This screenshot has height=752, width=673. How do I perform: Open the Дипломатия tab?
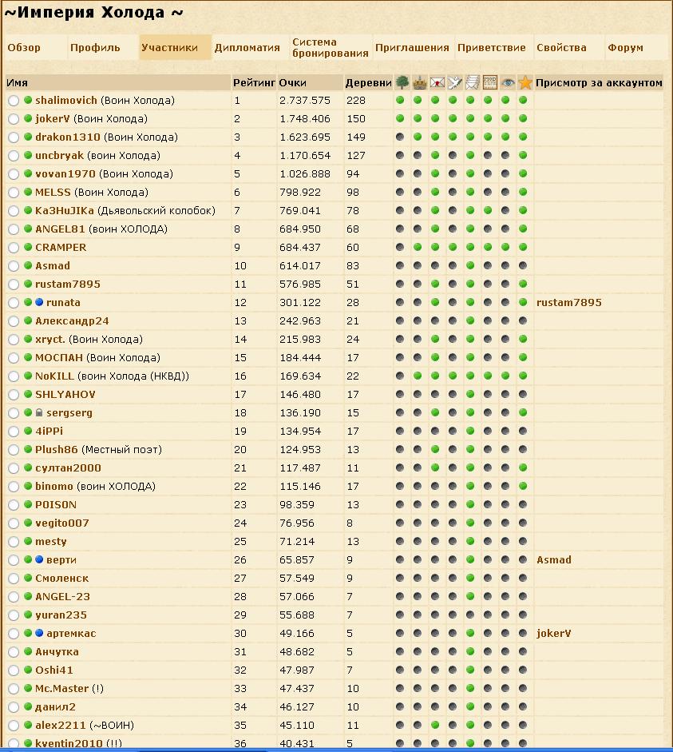coord(247,47)
